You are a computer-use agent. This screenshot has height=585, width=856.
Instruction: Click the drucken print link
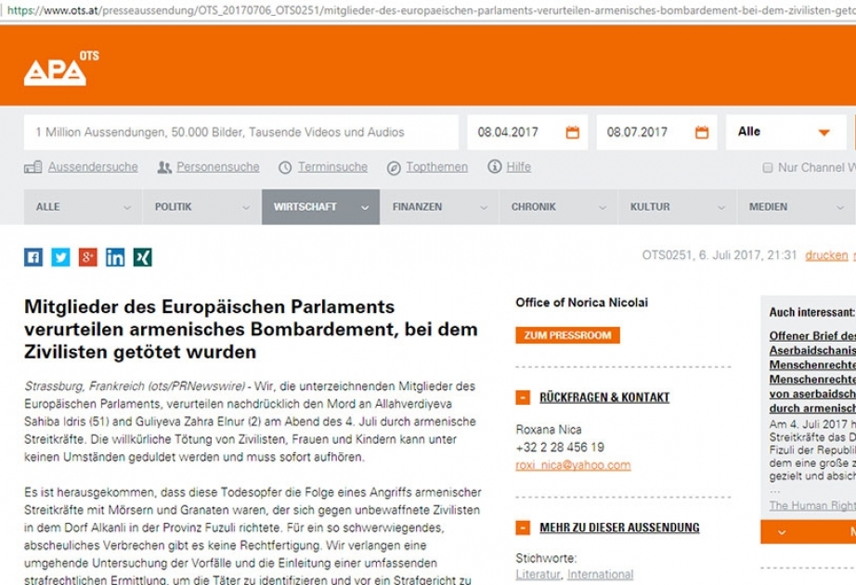click(826, 255)
